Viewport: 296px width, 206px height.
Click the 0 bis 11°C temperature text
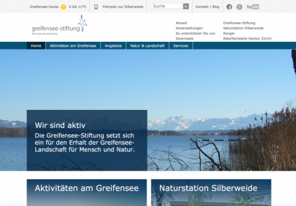77,7
